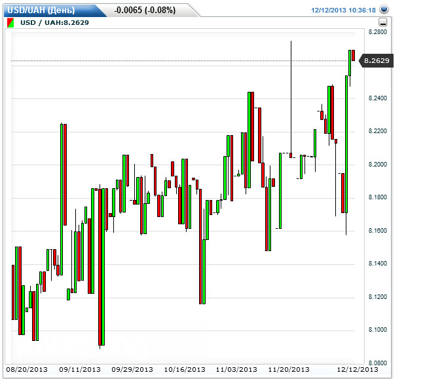425x379 pixels.
Task: Click the 8.2800 price axis label
Action: (378, 32)
